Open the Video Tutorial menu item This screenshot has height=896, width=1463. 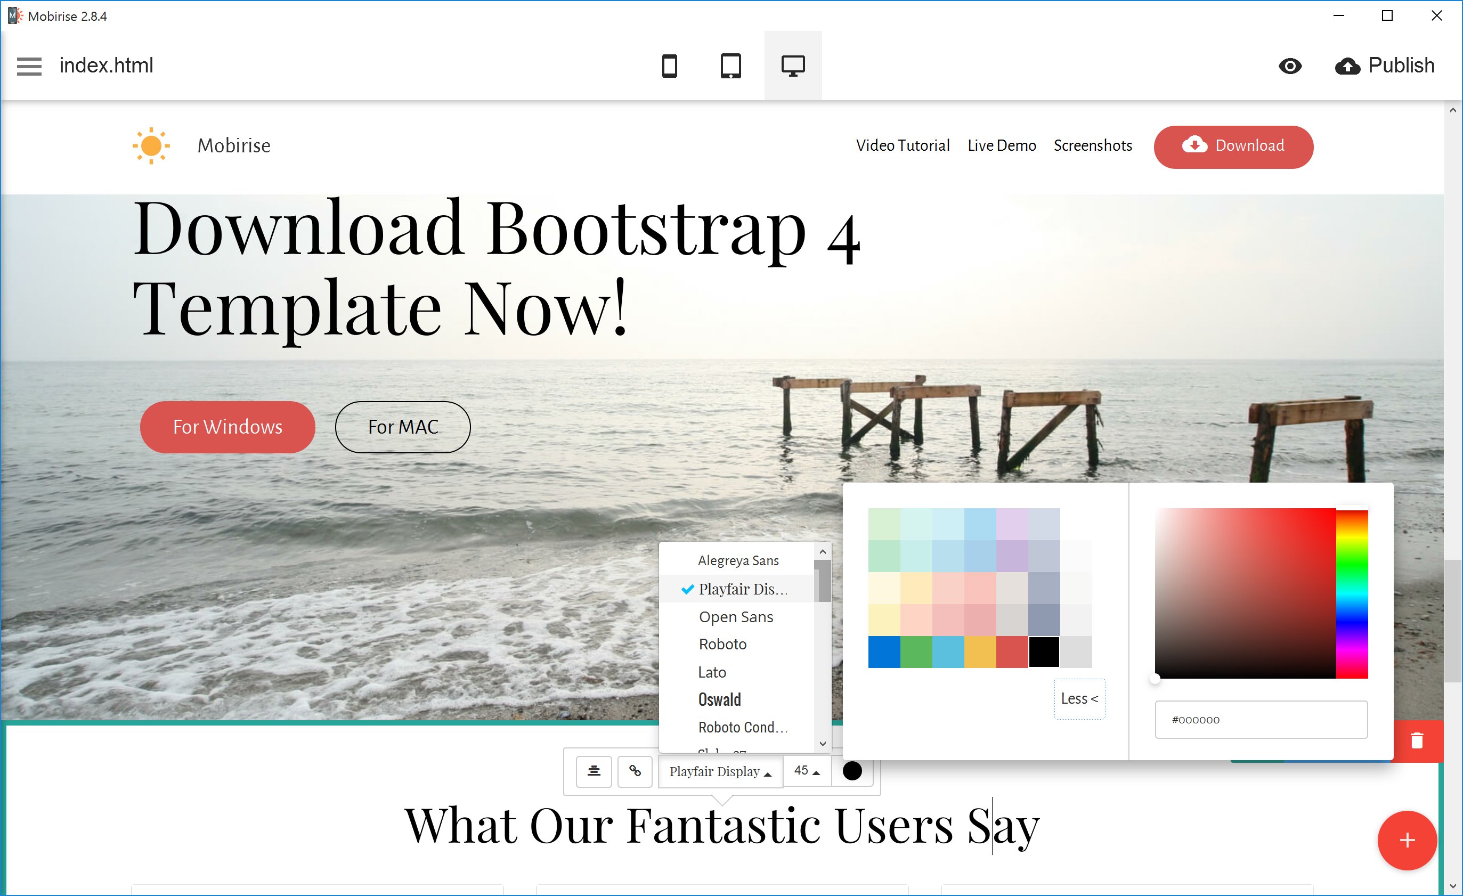click(903, 145)
